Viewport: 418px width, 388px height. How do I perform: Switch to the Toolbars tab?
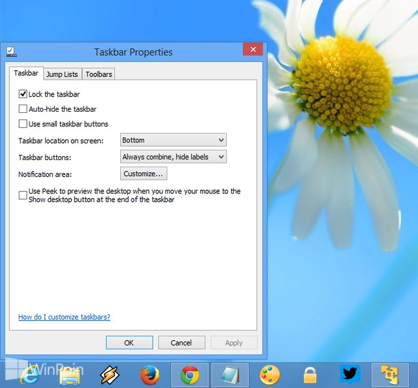click(x=99, y=74)
